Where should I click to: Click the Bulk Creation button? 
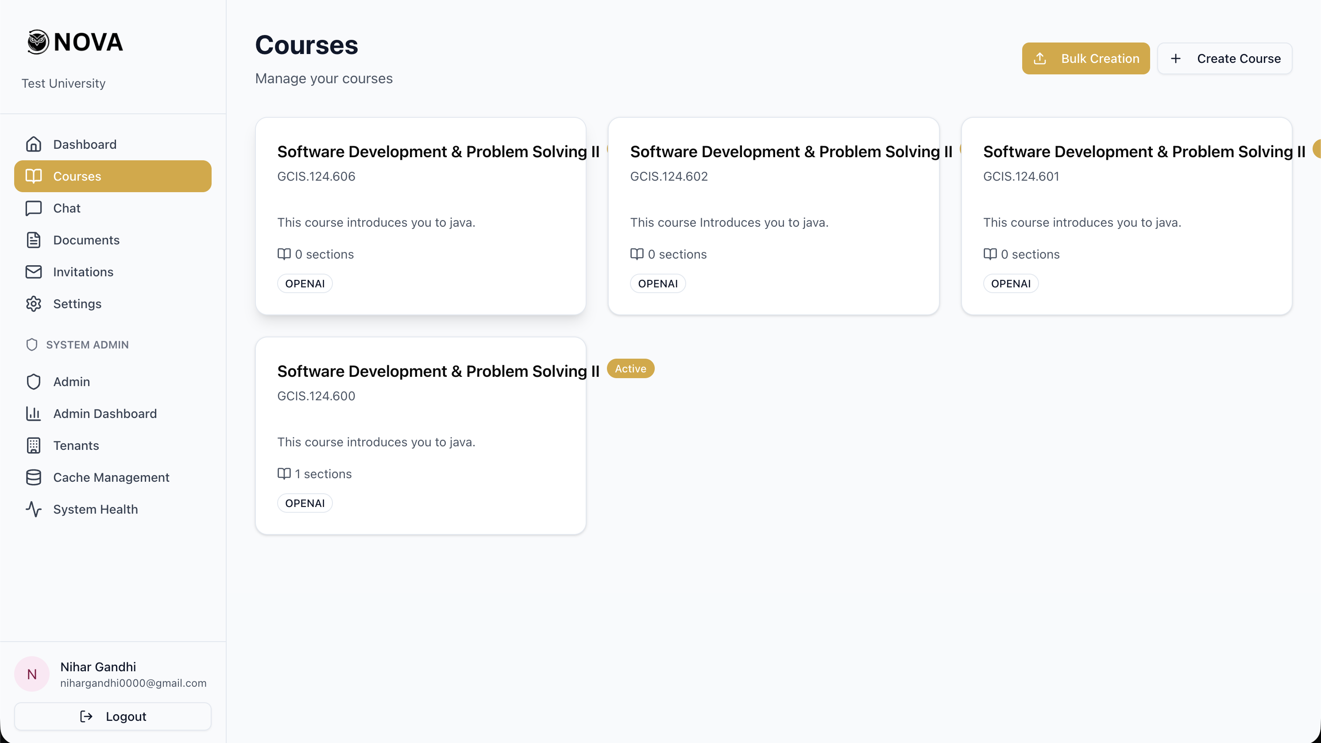click(1085, 58)
